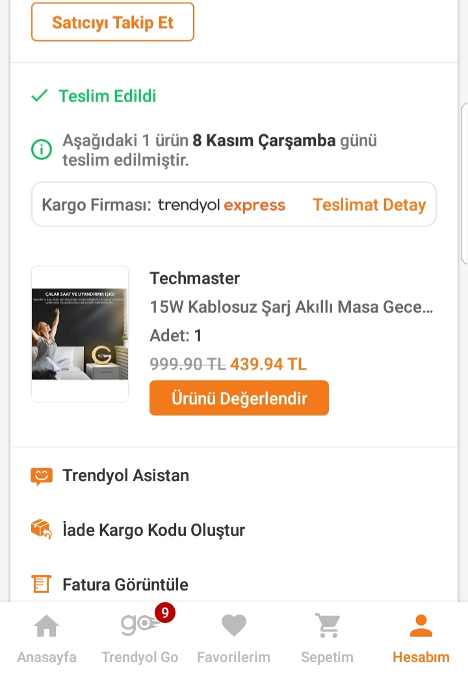Select Fatura Görüntüle menu entry

click(125, 585)
